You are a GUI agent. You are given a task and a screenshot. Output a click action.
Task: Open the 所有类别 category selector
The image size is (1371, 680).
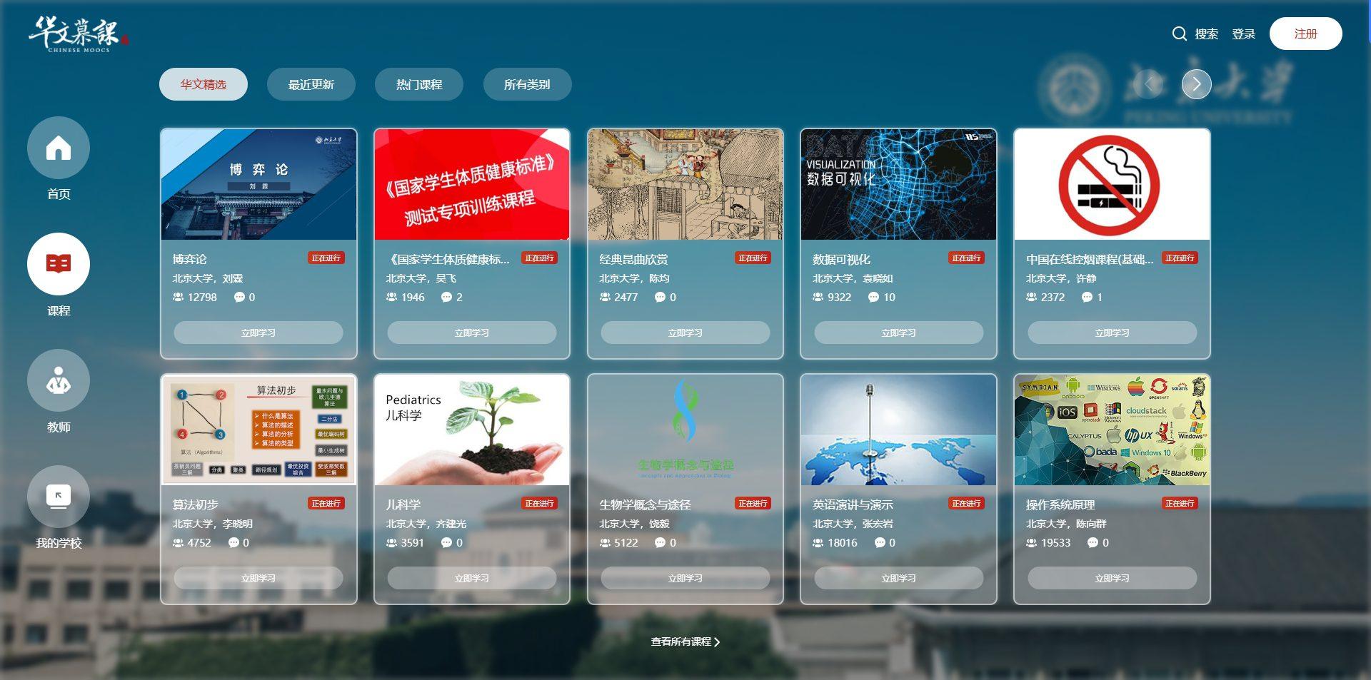(x=527, y=83)
